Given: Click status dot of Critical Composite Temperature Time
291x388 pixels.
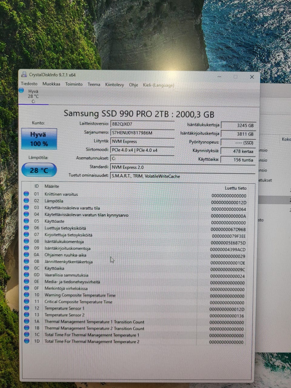Looking at the screenshot, I should click(x=26, y=301).
